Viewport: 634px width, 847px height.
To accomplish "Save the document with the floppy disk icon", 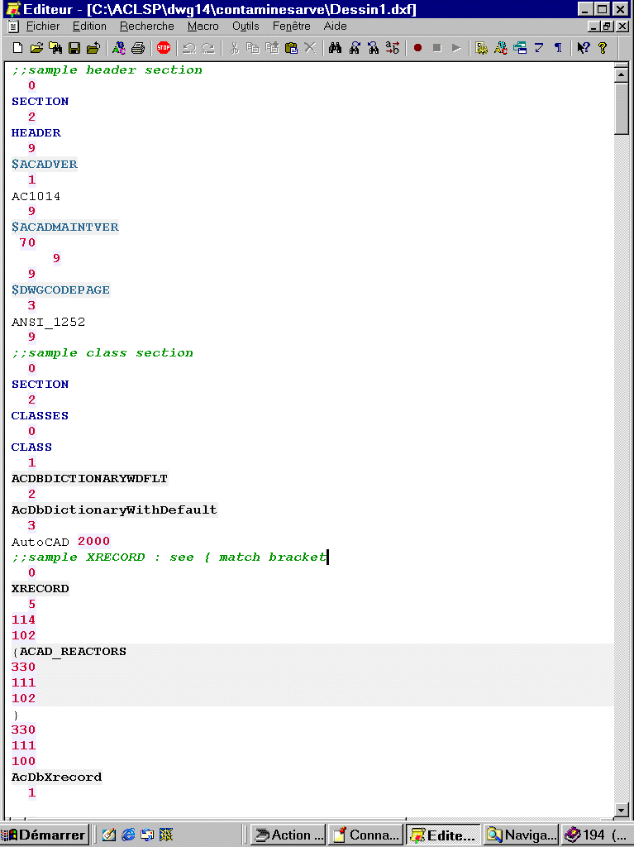I will (x=74, y=48).
